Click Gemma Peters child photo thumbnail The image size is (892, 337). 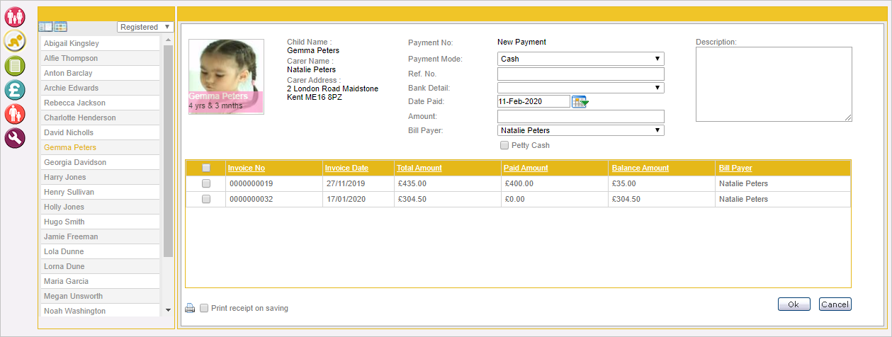(x=226, y=76)
